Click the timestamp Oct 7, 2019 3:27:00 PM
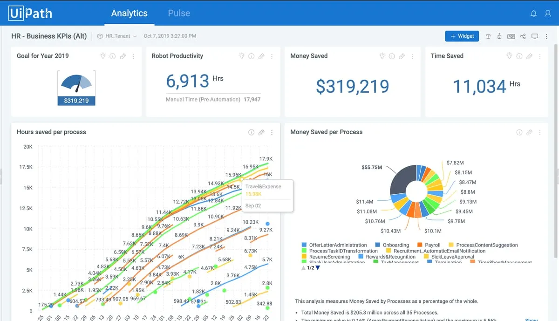This screenshot has height=321, width=559. tap(170, 36)
